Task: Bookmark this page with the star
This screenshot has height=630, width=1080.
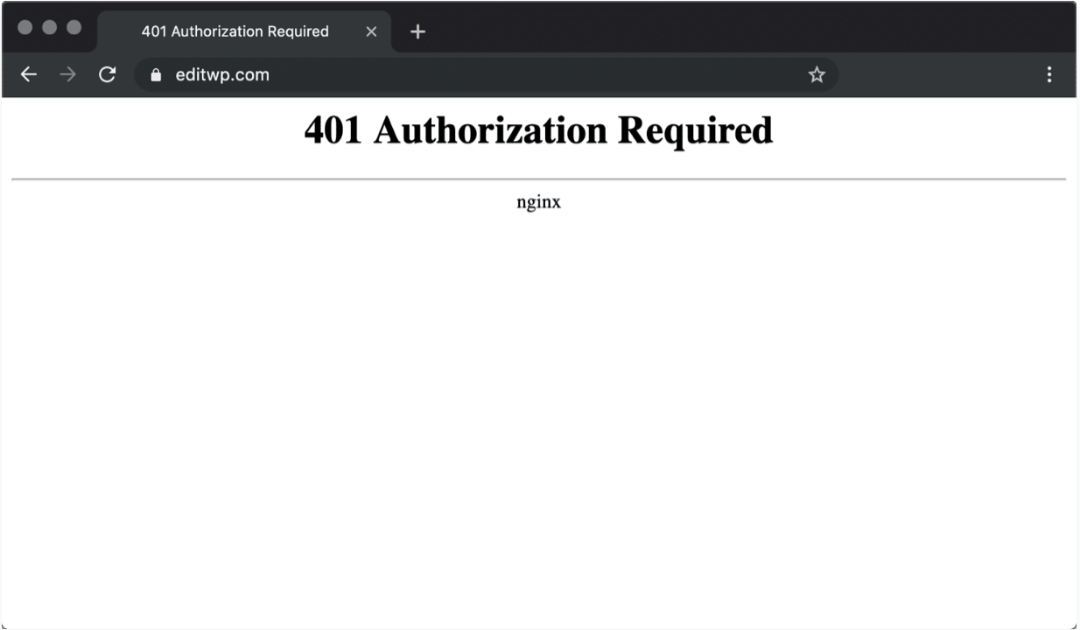Action: click(817, 75)
